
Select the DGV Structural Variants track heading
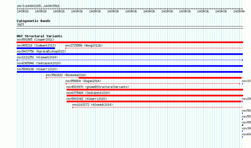39,36
